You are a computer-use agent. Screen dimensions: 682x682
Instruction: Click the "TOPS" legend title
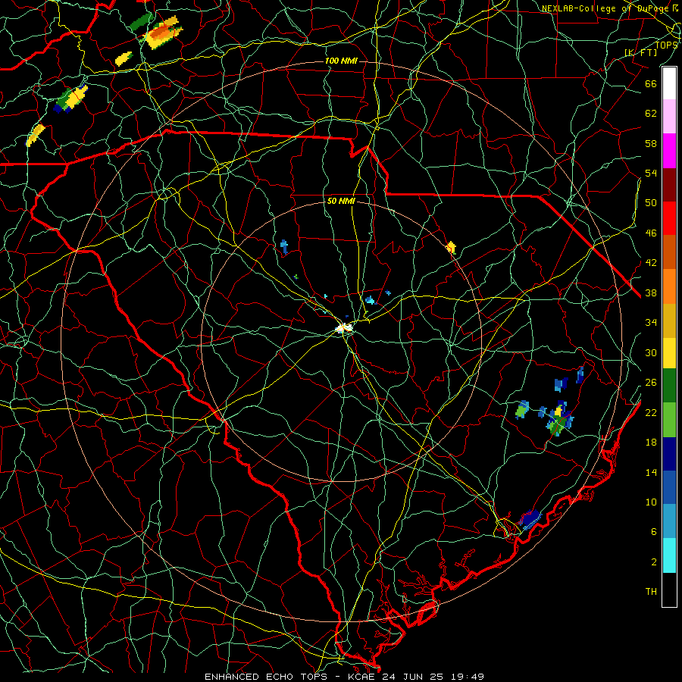click(x=666, y=45)
